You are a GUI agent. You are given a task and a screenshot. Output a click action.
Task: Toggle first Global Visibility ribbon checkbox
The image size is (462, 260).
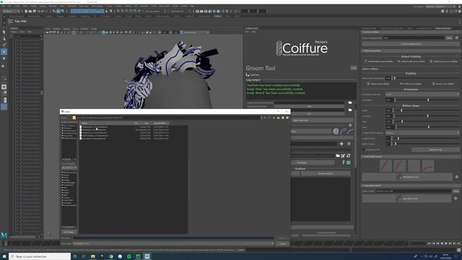point(366,61)
